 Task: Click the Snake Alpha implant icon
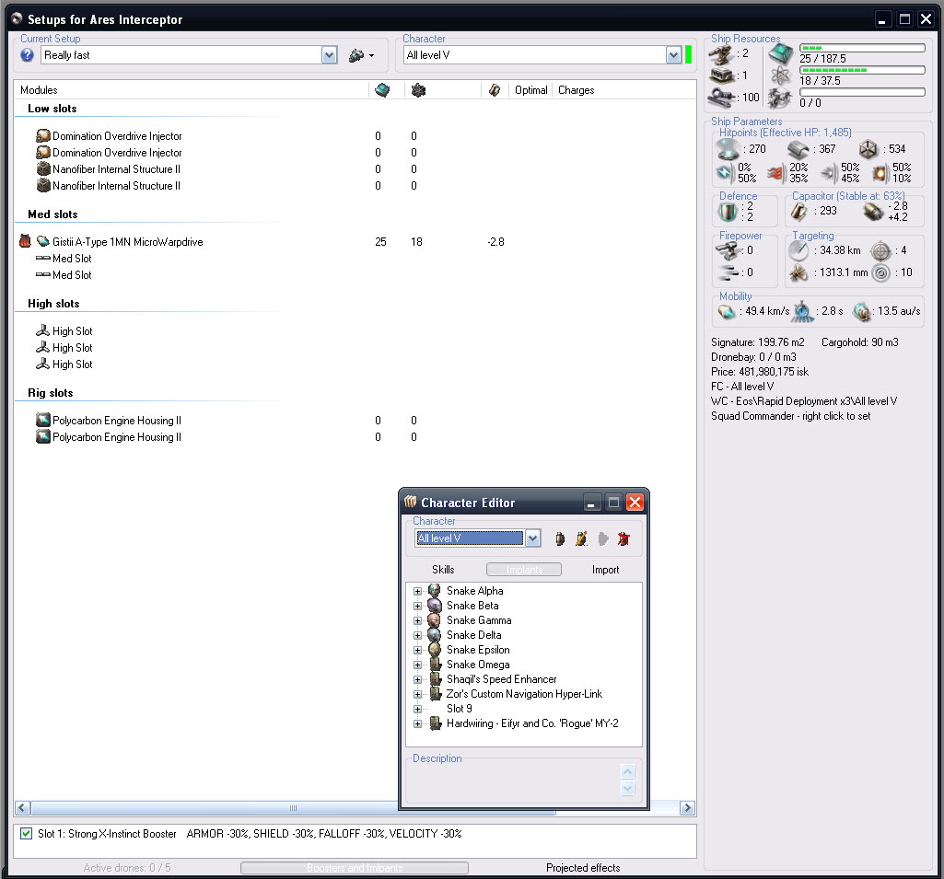[434, 590]
